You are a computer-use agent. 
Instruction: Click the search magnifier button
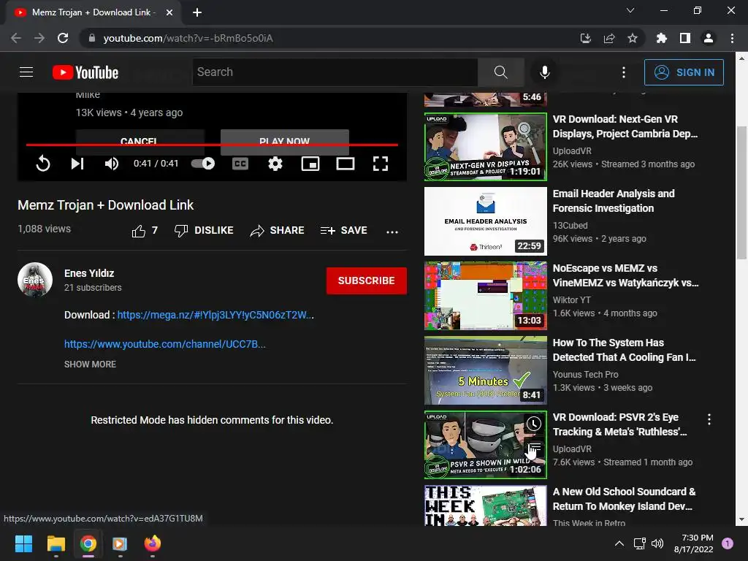pyautogui.click(x=501, y=72)
